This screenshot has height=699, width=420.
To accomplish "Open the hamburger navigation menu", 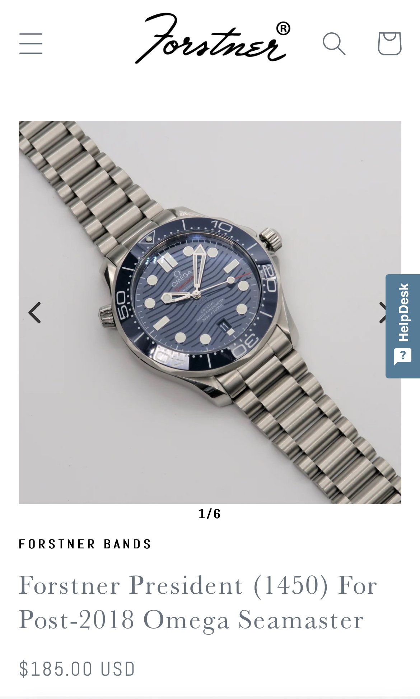I will tap(31, 43).
